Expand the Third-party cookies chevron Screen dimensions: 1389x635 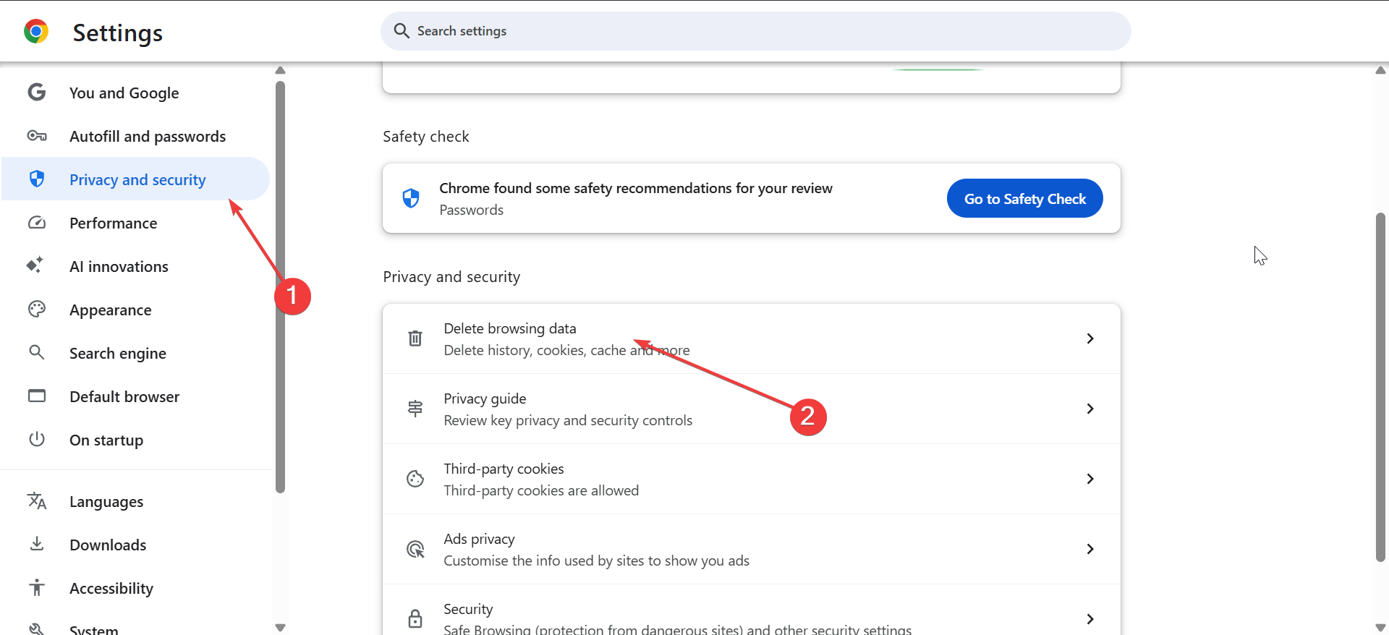coord(1090,479)
